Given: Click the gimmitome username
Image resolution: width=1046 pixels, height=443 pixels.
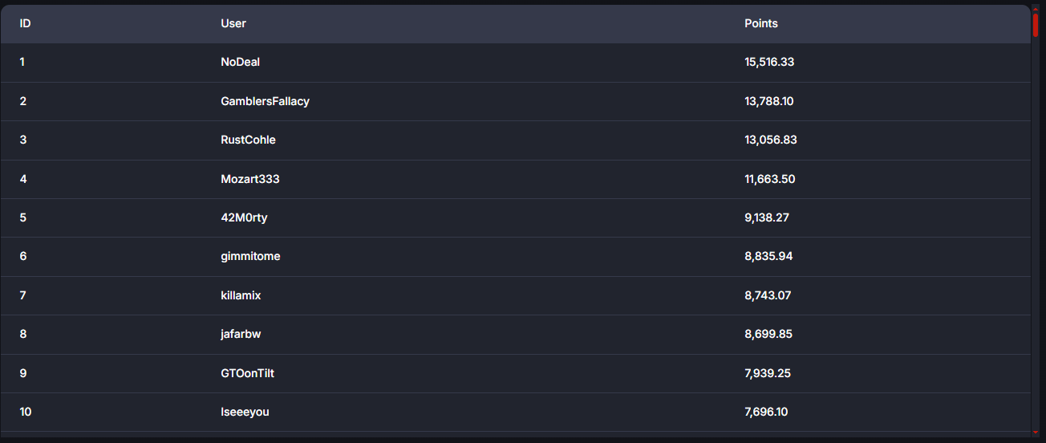Looking at the screenshot, I should click(x=250, y=256).
